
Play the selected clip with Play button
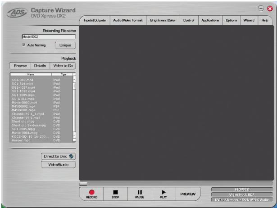[x=163, y=194]
